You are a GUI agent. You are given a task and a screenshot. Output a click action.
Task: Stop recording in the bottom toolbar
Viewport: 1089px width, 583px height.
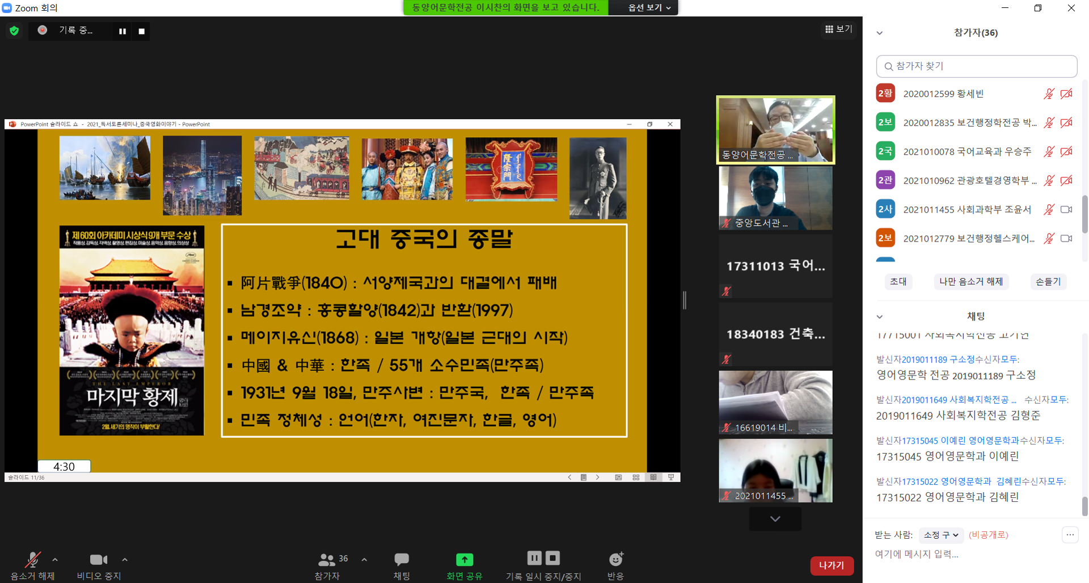tap(553, 558)
